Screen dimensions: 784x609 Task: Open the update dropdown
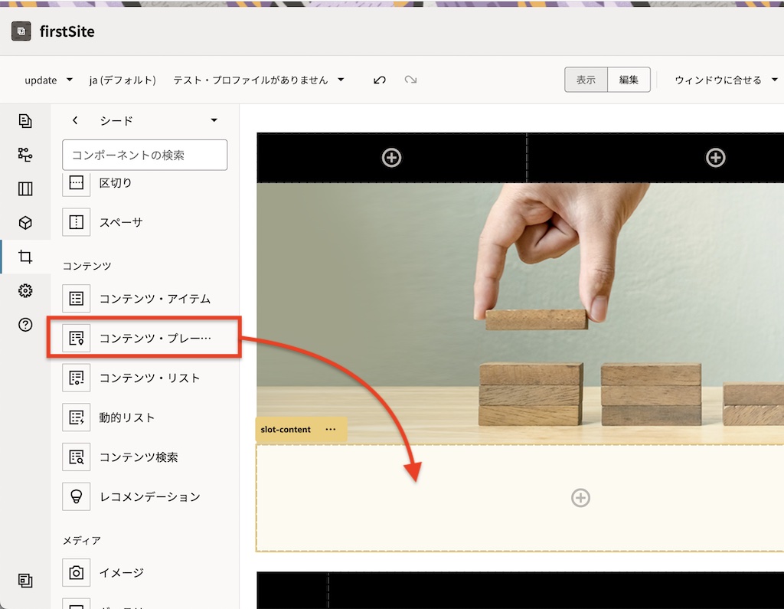pyautogui.click(x=48, y=80)
